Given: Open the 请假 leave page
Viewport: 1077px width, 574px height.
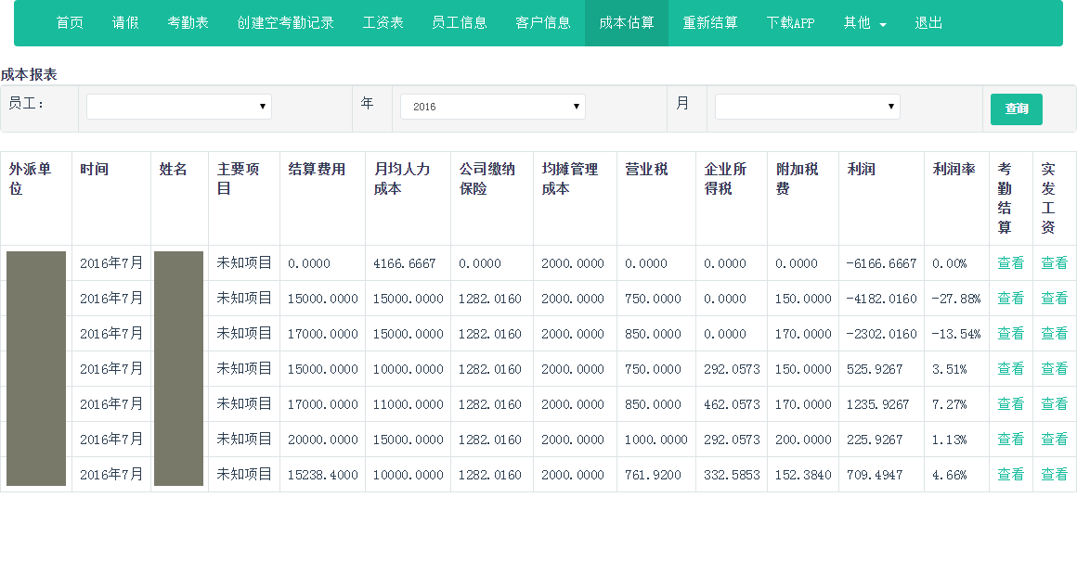Looking at the screenshot, I should coord(125,23).
